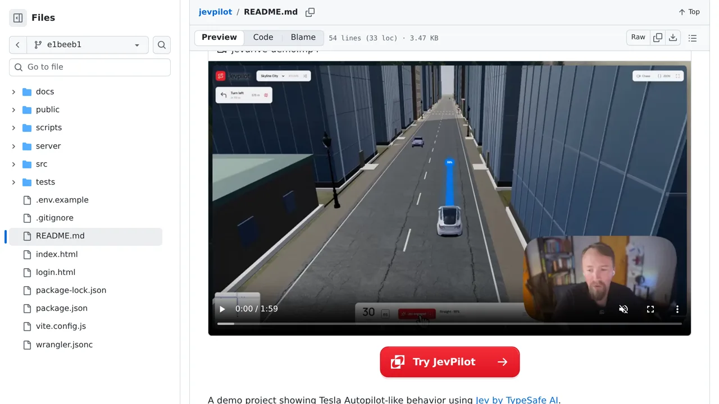Open the e1beeb1 branch dropdown
Viewport: 719px width, 404px height.
click(x=87, y=45)
